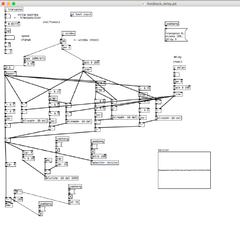Select the sig~ object
This screenshot has width=240, height=228.
[x=59, y=158]
